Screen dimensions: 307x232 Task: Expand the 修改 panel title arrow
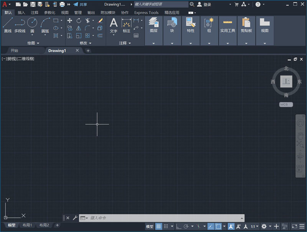[90, 43]
